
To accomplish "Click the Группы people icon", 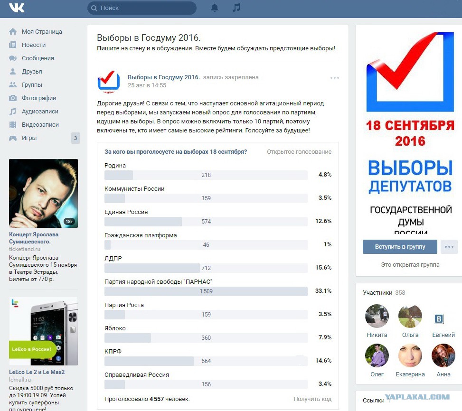I will click(x=13, y=85).
